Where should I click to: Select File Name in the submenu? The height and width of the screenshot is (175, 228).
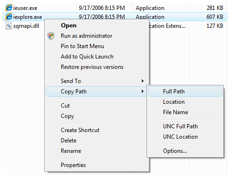coord(176,112)
